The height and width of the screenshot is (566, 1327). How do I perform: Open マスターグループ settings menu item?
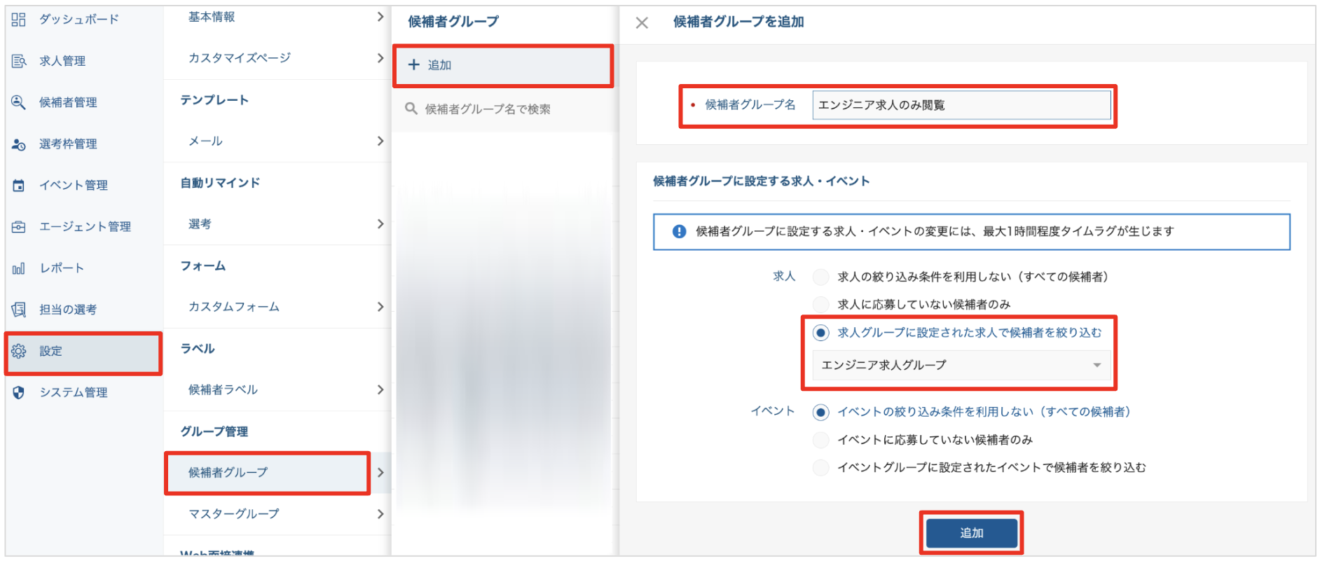[x=277, y=514]
